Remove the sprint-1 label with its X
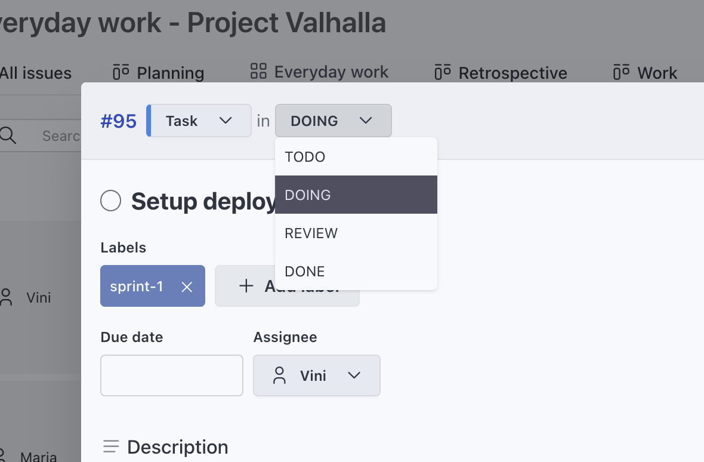 click(x=187, y=287)
